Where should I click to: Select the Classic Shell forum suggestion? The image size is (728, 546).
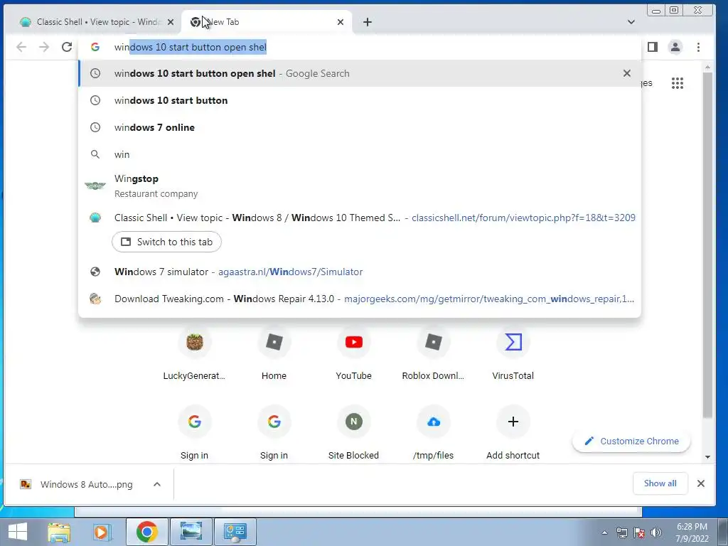[x=360, y=218]
